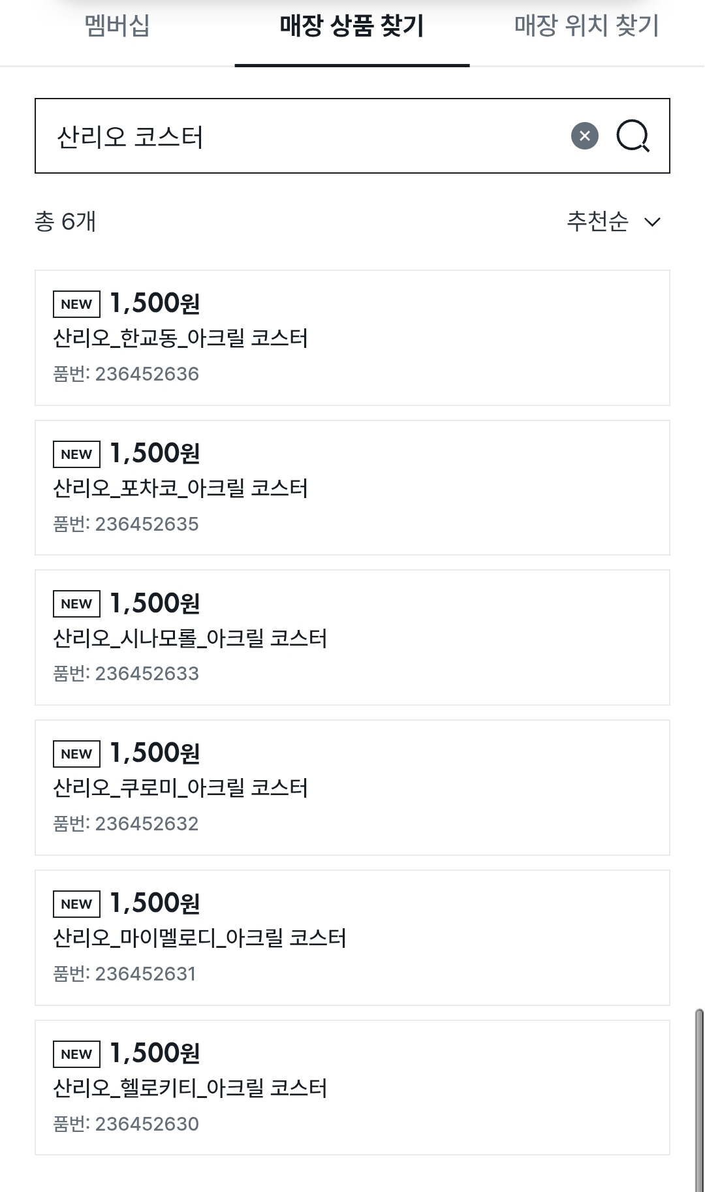The width and height of the screenshot is (705, 1192).
Task: Click the 1,500원 price of 시나모롤 coaster
Action: click(155, 603)
